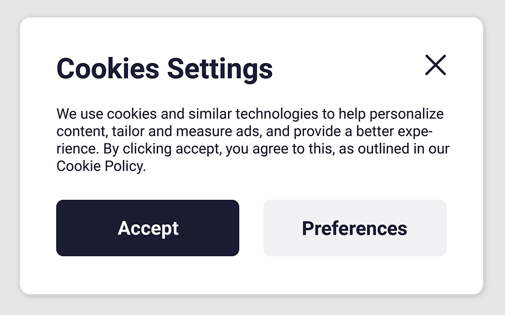505x315 pixels.
Task: Click the word "Settings" in the title
Action: pos(220,68)
